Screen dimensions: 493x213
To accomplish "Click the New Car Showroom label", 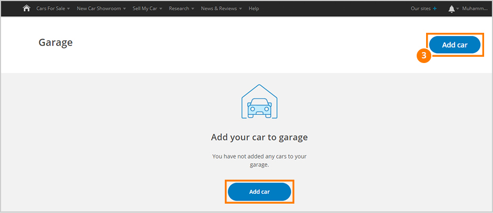I will click(x=99, y=9).
